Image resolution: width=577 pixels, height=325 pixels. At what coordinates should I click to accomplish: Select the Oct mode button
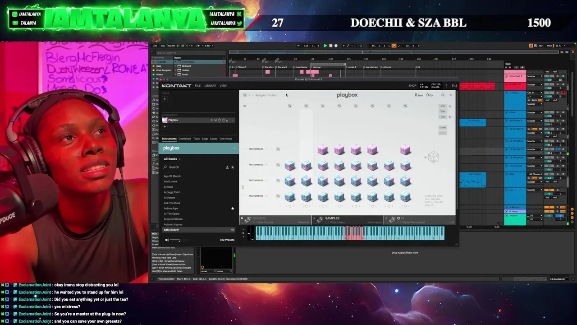point(443,117)
